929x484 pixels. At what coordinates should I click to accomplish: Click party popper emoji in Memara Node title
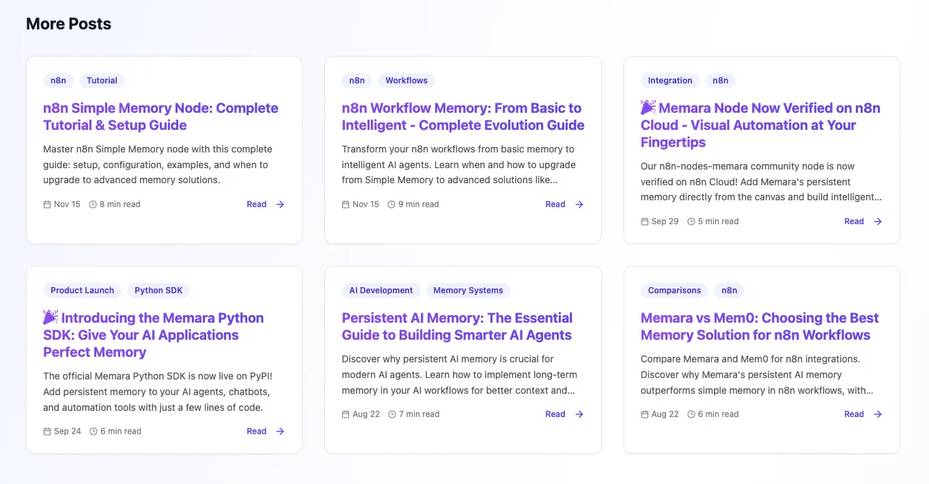coord(648,107)
